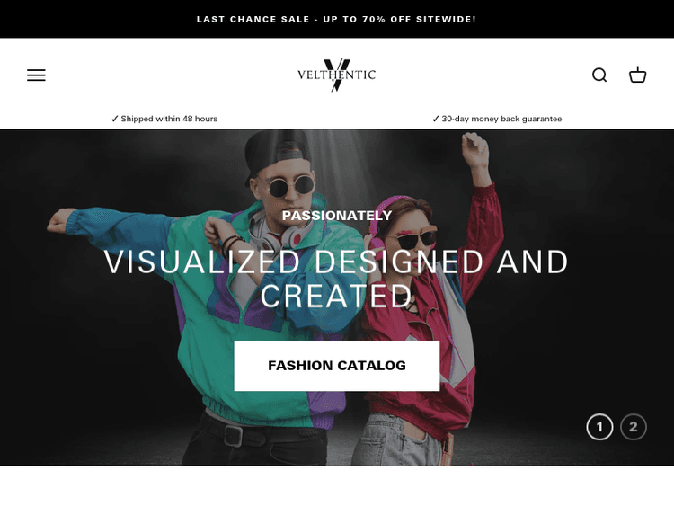Viewport: 674px width, 506px height.
Task: Click the Velthentic logo
Action: point(337,75)
